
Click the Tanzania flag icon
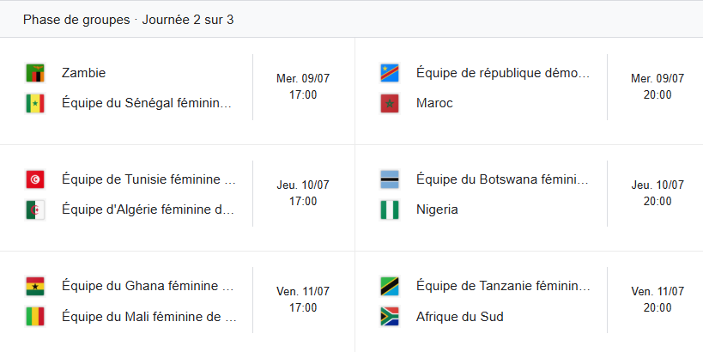[390, 287]
